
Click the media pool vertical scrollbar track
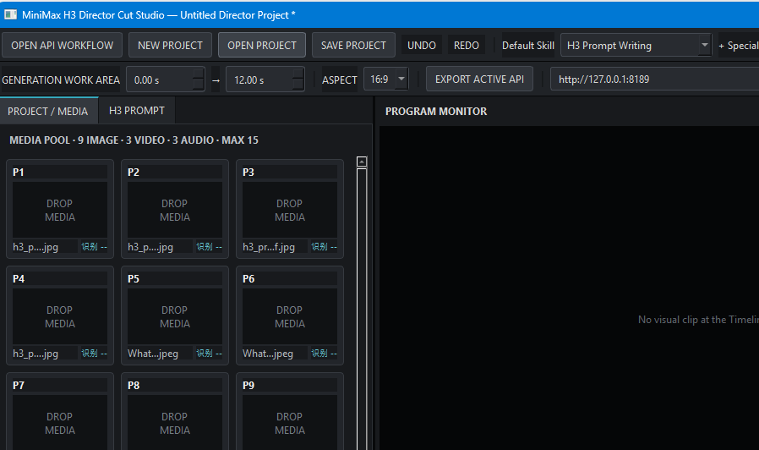tap(362, 309)
